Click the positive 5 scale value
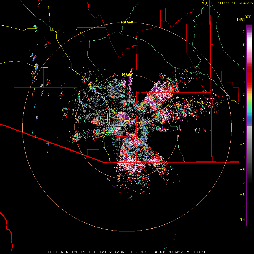 click(244, 57)
